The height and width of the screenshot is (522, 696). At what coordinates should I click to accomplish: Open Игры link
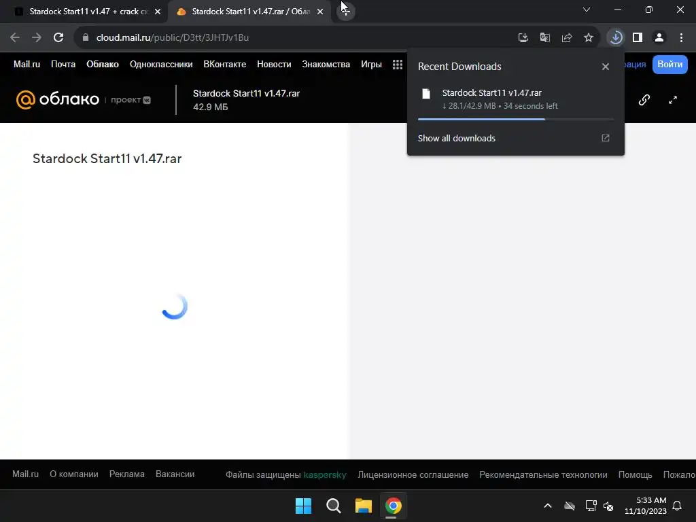click(371, 65)
